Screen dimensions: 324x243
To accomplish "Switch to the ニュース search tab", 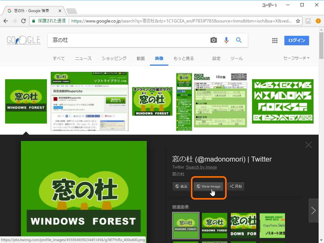I will 83,58.
